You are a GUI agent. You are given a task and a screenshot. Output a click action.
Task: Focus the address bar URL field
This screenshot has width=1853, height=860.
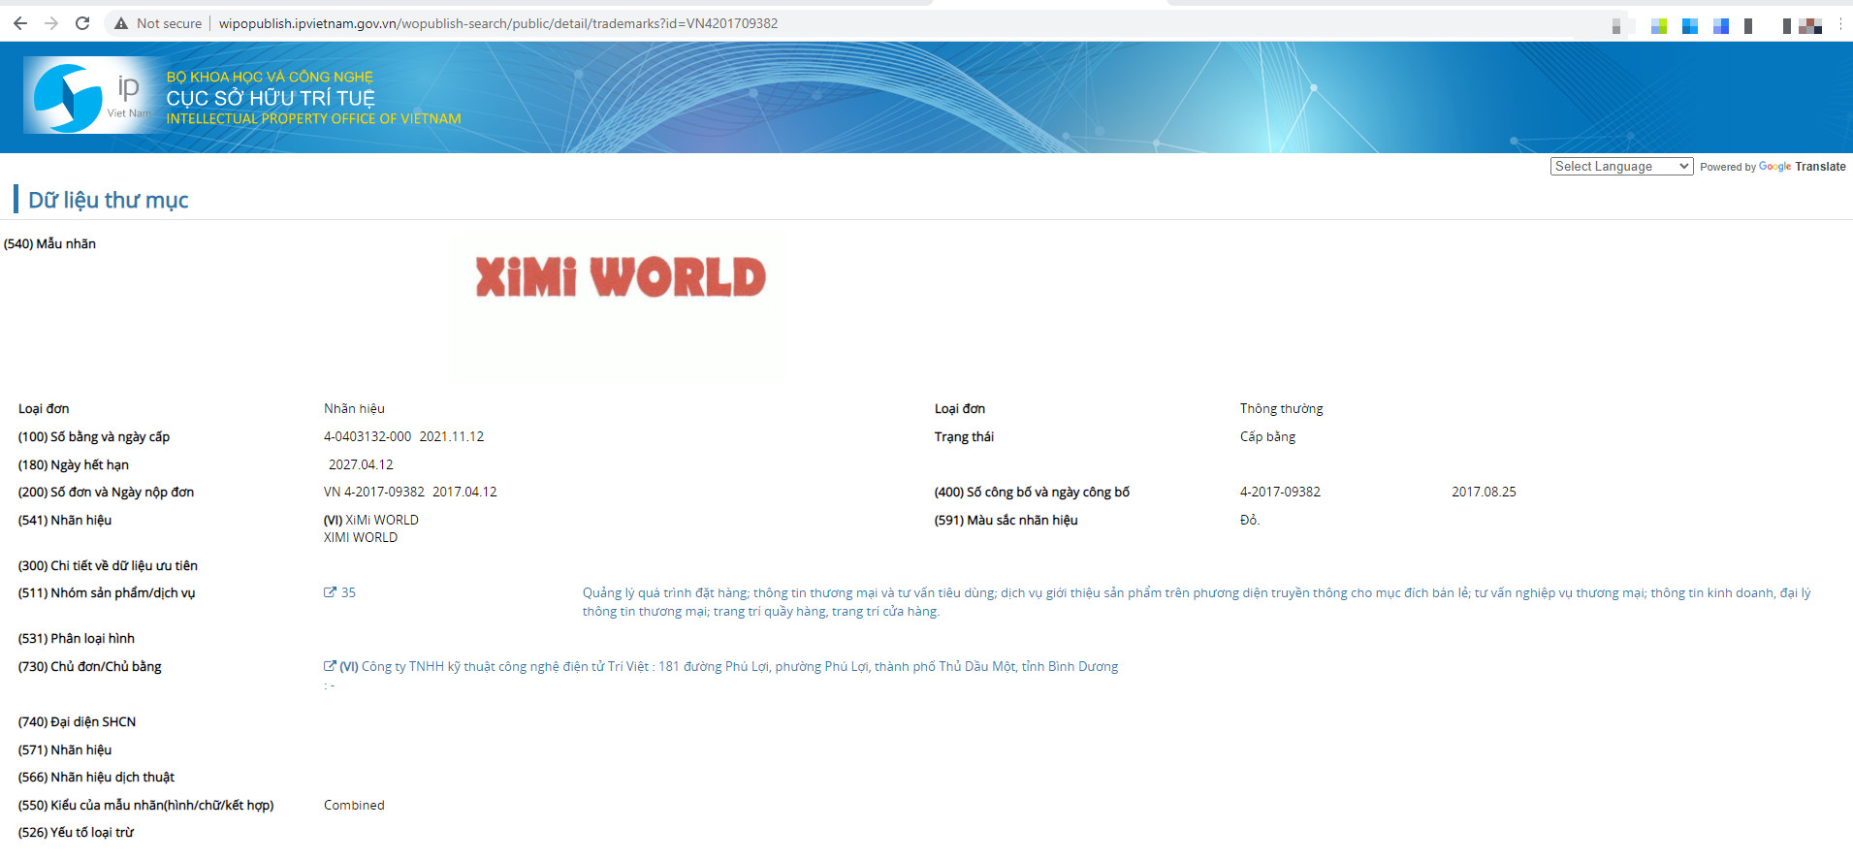[x=497, y=23]
